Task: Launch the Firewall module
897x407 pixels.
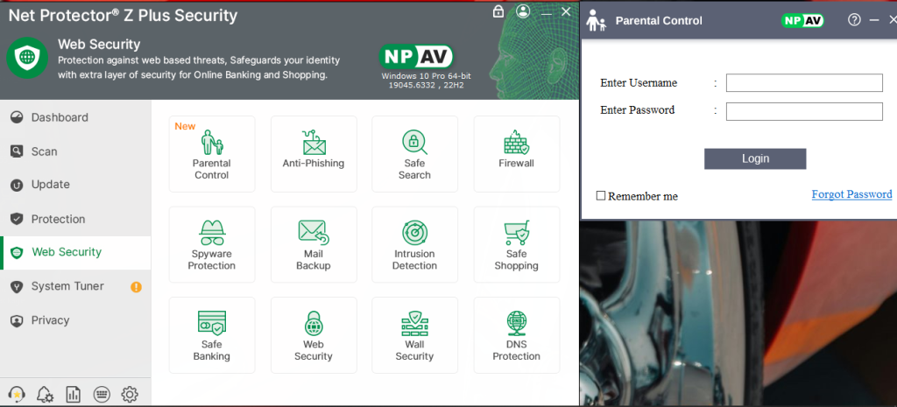Action: pyautogui.click(x=516, y=154)
